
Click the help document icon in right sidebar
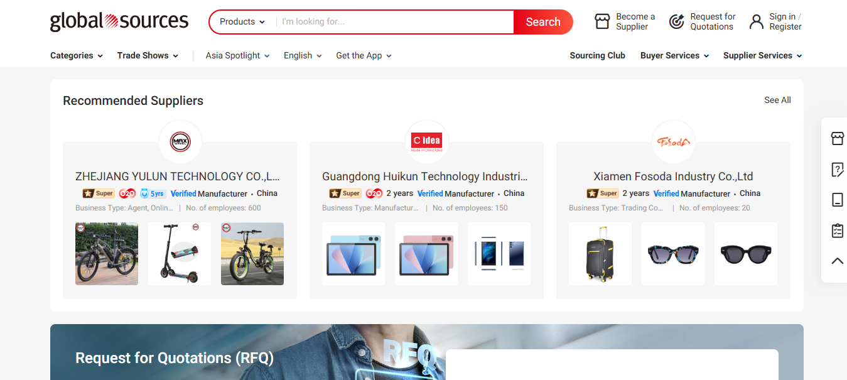click(x=837, y=170)
